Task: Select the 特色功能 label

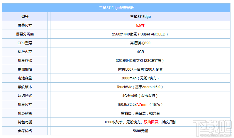Action: (25, 122)
